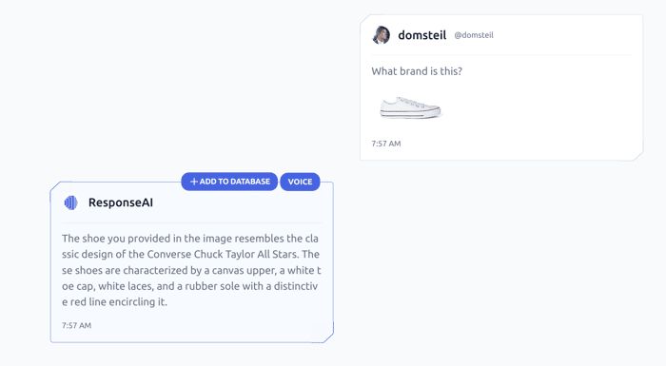Click domsteil's profile avatar
This screenshot has height=366, width=666.
pyautogui.click(x=381, y=35)
